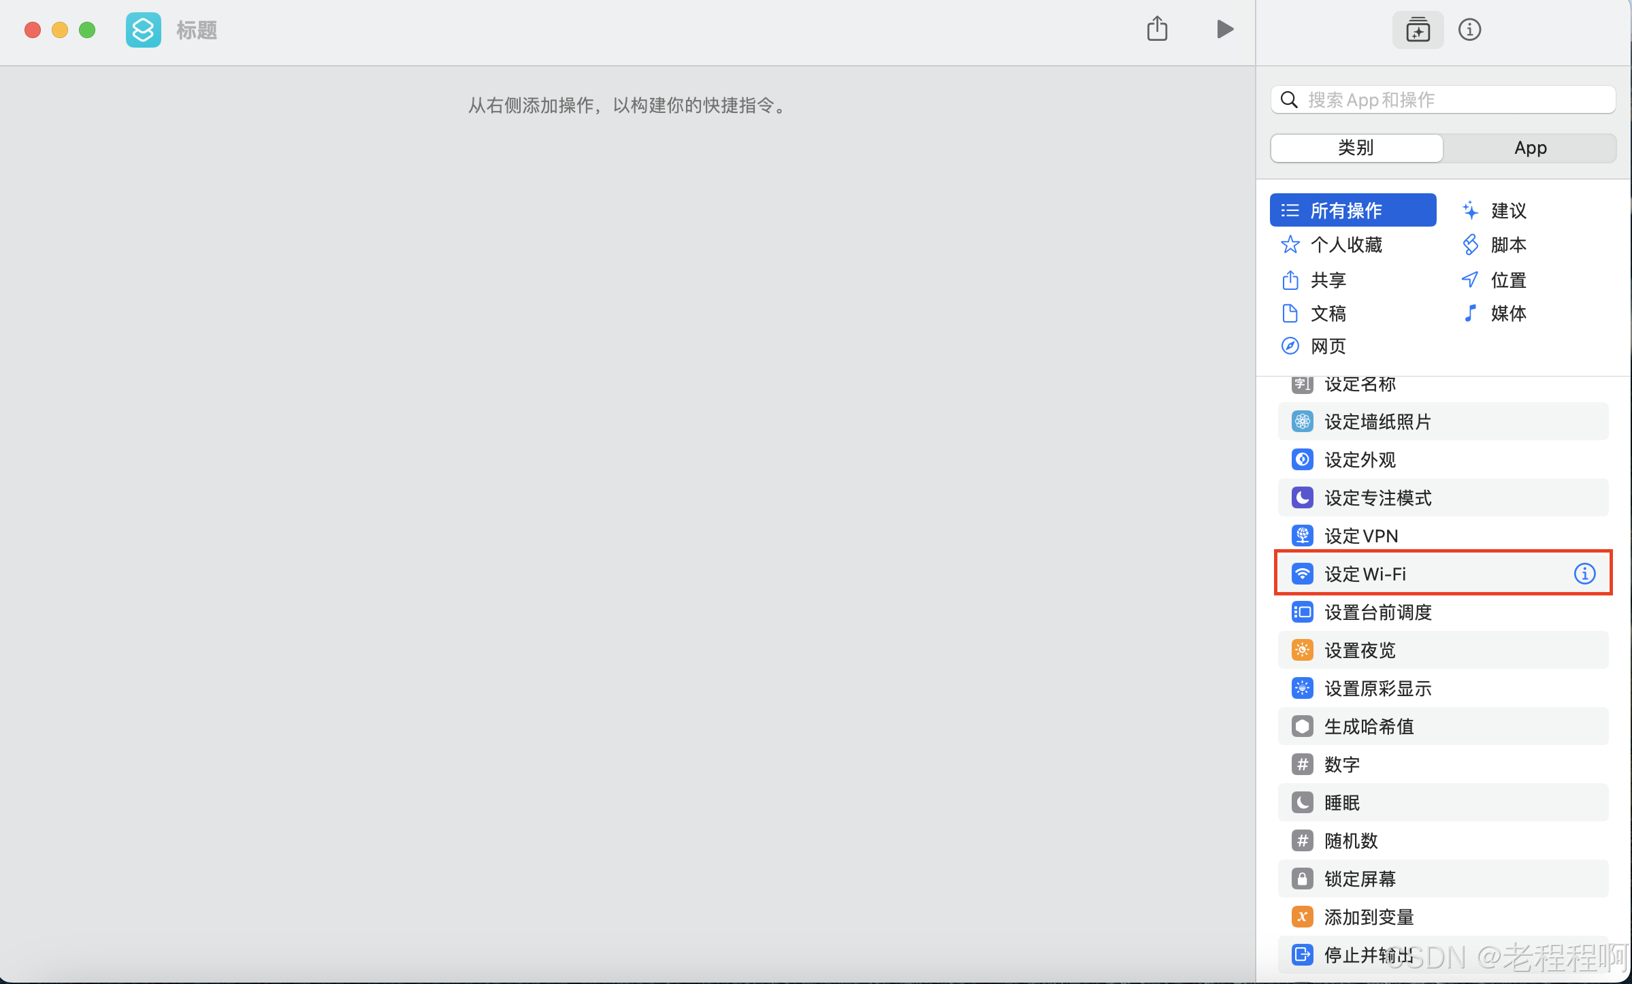The width and height of the screenshot is (1632, 984).
Task: Show shortcut details info icon
Action: click(1469, 30)
